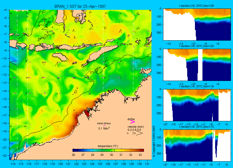
Task: Open the lon=115 temperature section plot
Action: [x=197, y=146]
